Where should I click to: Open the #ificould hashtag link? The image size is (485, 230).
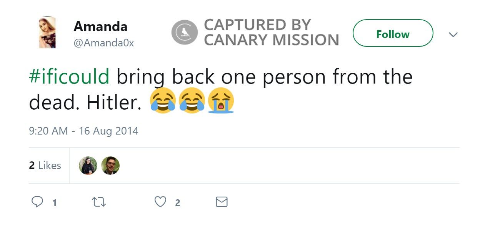70,77
